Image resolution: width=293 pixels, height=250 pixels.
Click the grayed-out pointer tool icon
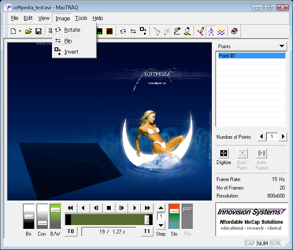(157, 31)
